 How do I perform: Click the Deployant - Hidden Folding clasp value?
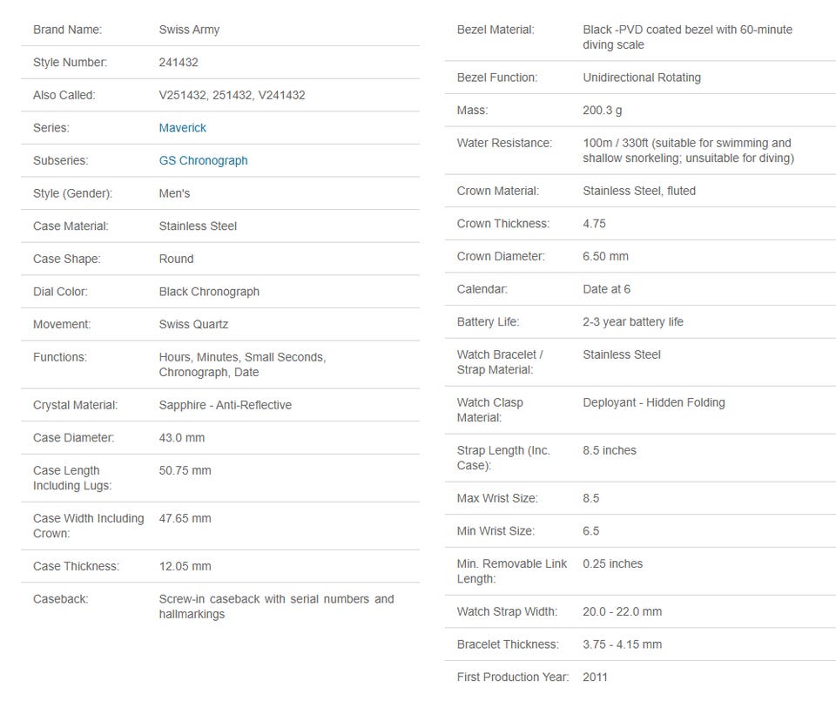click(654, 402)
